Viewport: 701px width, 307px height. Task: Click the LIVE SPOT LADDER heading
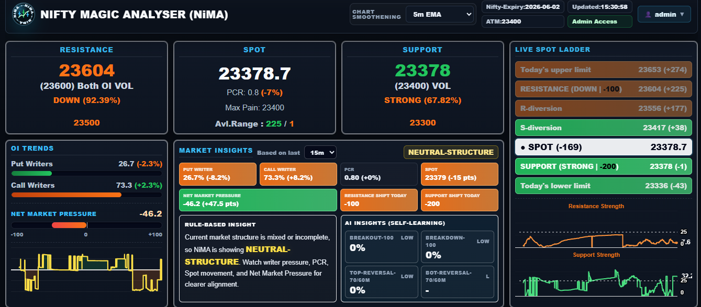(x=553, y=50)
